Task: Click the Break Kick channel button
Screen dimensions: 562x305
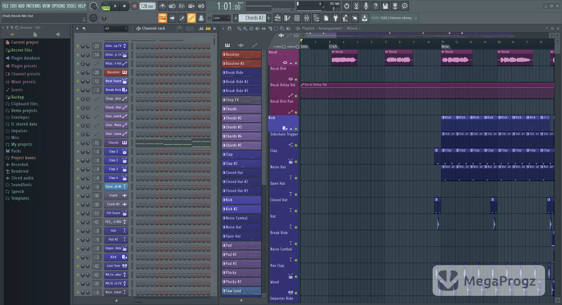Action: pyautogui.click(x=116, y=90)
